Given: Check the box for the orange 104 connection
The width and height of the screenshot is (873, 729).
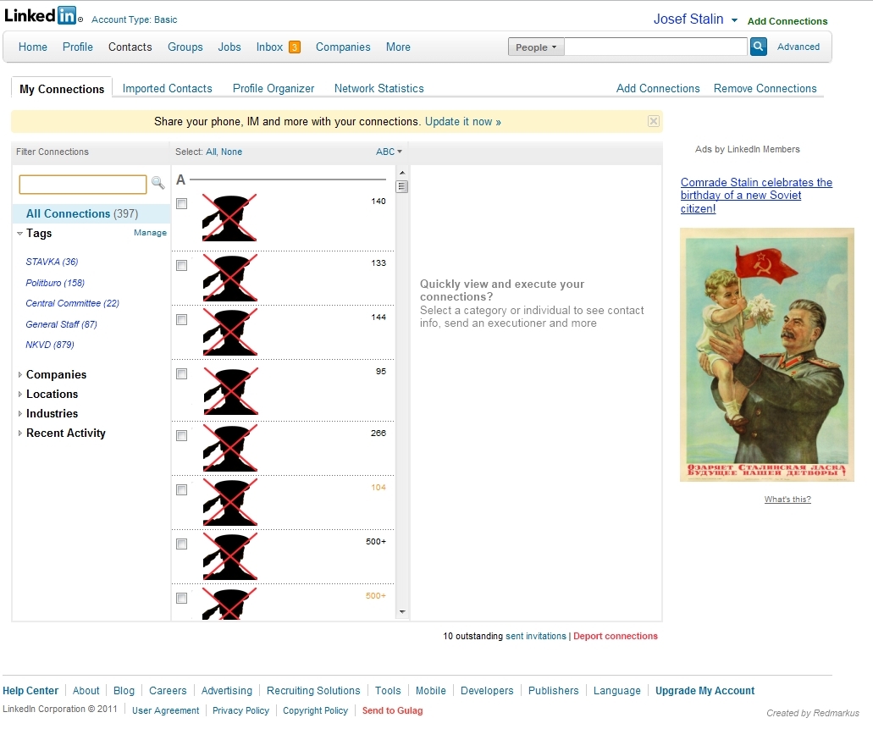Looking at the screenshot, I should [x=181, y=489].
